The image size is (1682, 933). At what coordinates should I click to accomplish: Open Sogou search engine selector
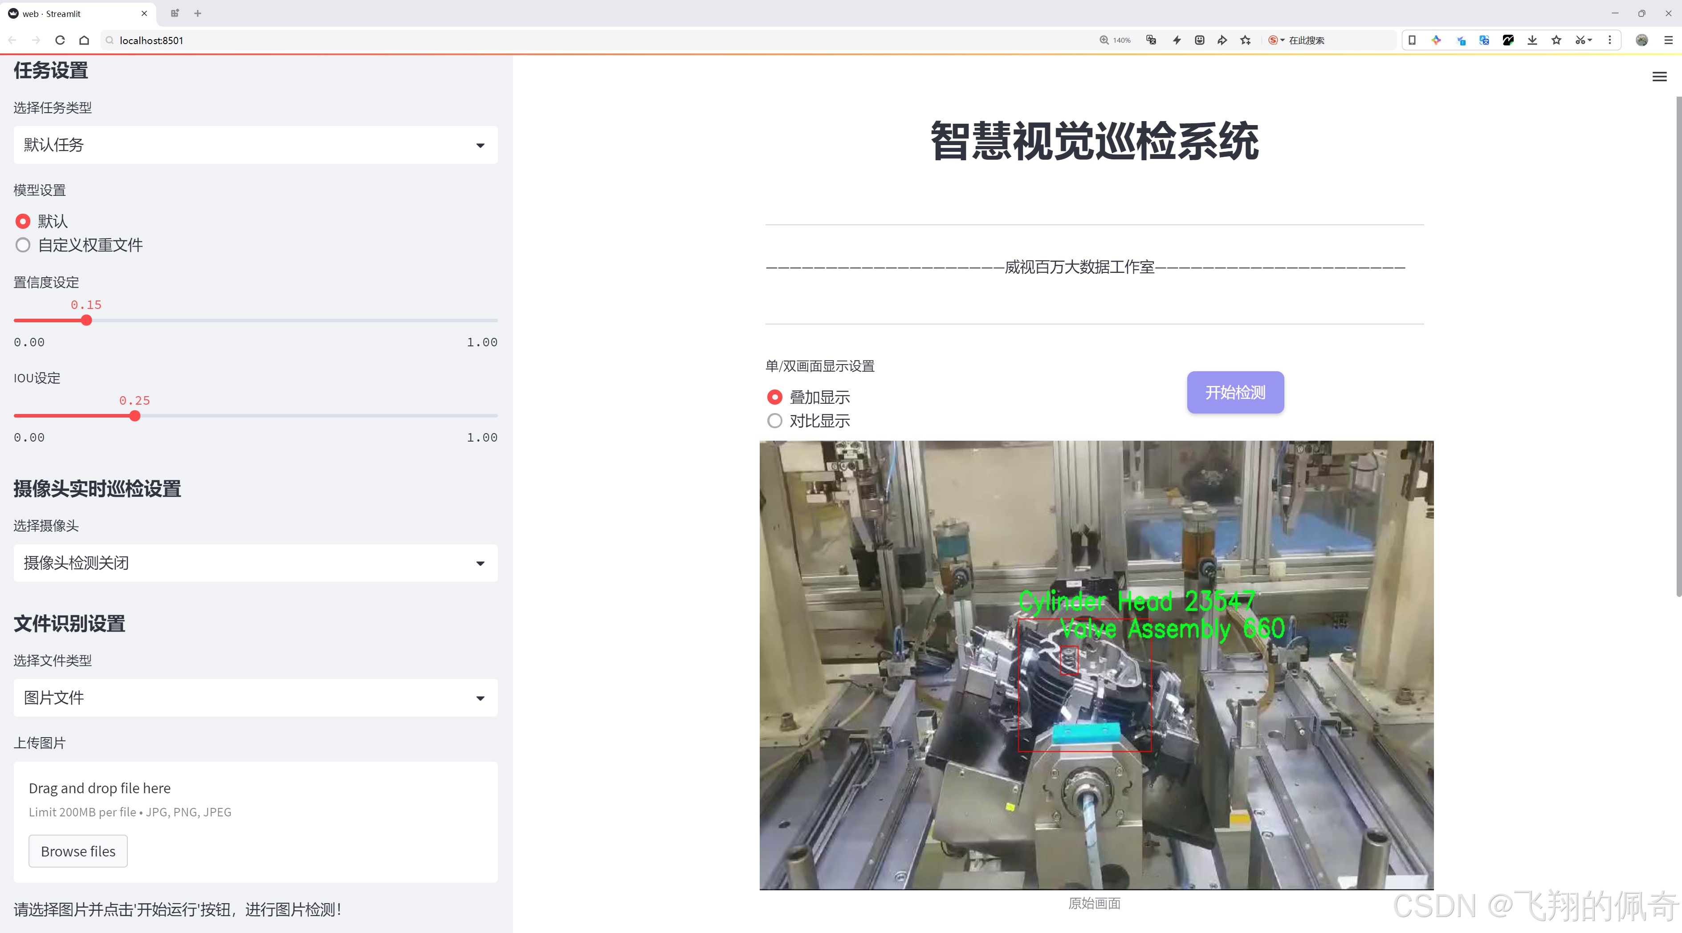1276,41
